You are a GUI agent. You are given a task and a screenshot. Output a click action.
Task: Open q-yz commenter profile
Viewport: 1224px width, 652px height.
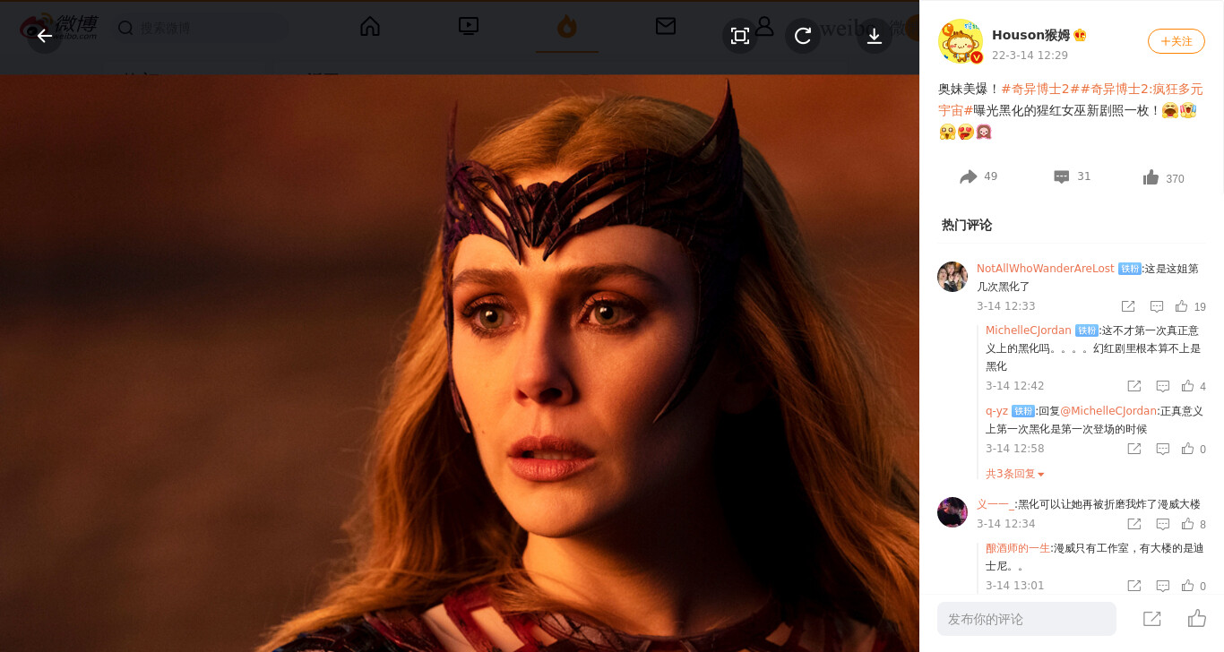click(x=996, y=411)
